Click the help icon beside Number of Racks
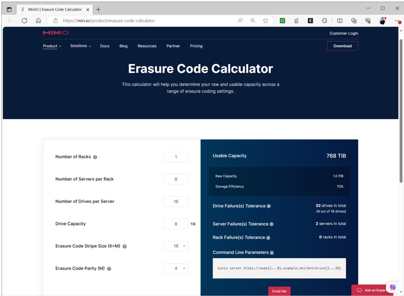Viewport: 404px width, 296px height. pyautogui.click(x=95, y=157)
